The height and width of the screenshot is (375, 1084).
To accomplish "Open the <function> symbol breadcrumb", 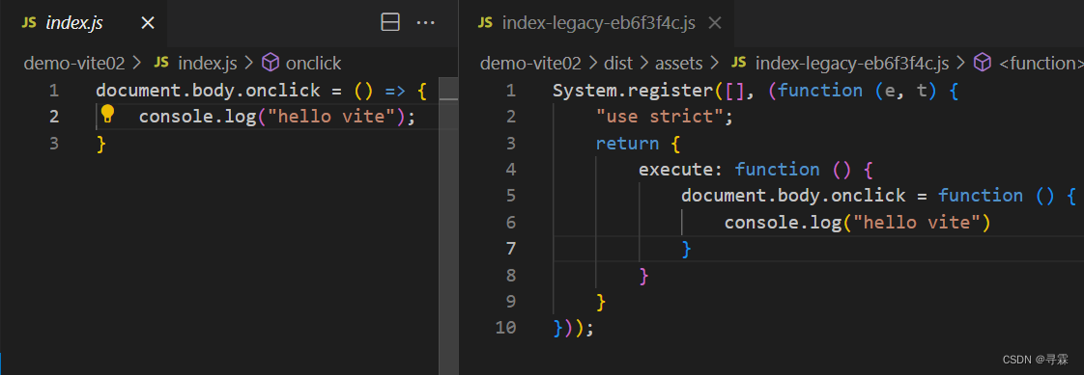I will click(1041, 64).
